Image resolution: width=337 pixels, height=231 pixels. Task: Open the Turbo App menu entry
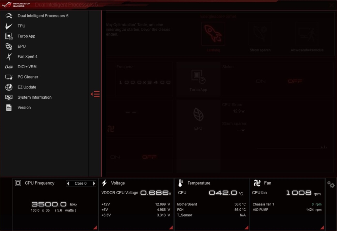pos(26,36)
